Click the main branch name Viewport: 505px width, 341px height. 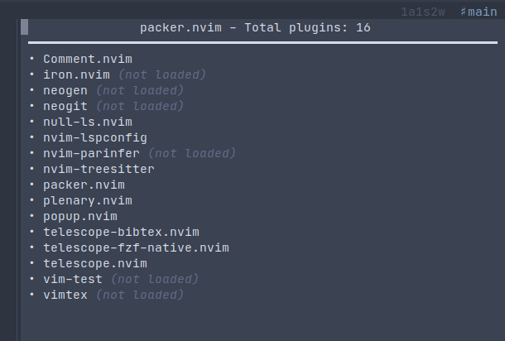click(x=483, y=12)
